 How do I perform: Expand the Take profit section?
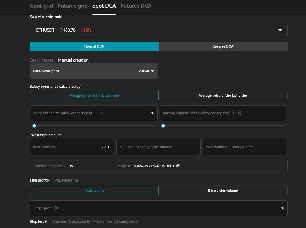coord(40,180)
